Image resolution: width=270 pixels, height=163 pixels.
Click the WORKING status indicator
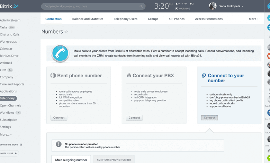183,9
